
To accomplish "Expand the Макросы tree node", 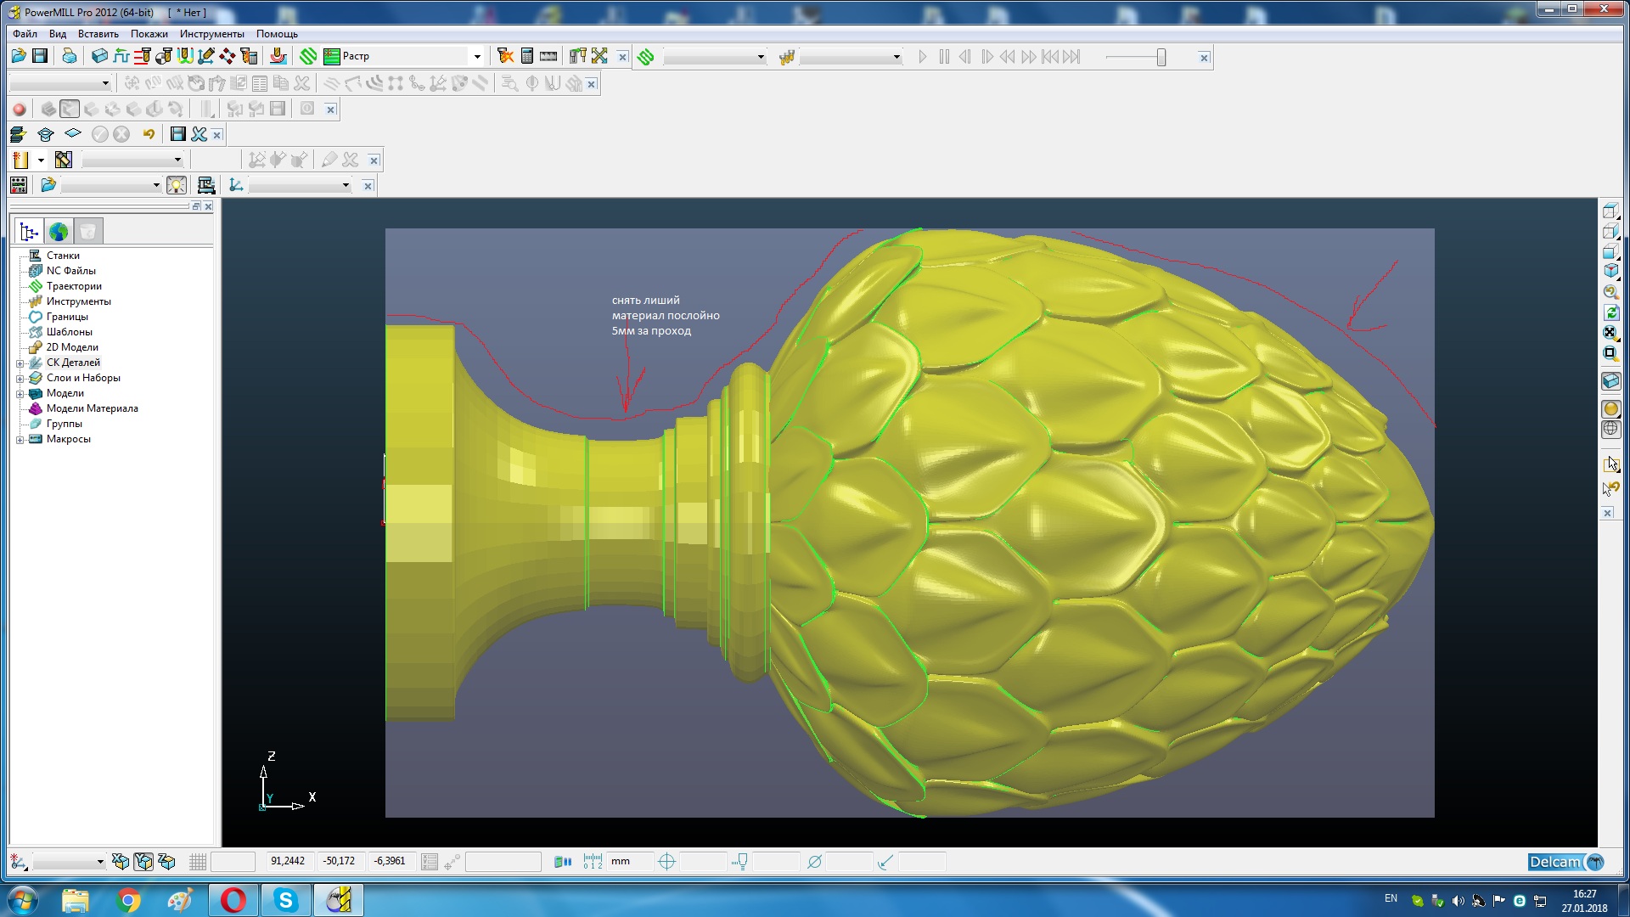I will (x=20, y=440).
